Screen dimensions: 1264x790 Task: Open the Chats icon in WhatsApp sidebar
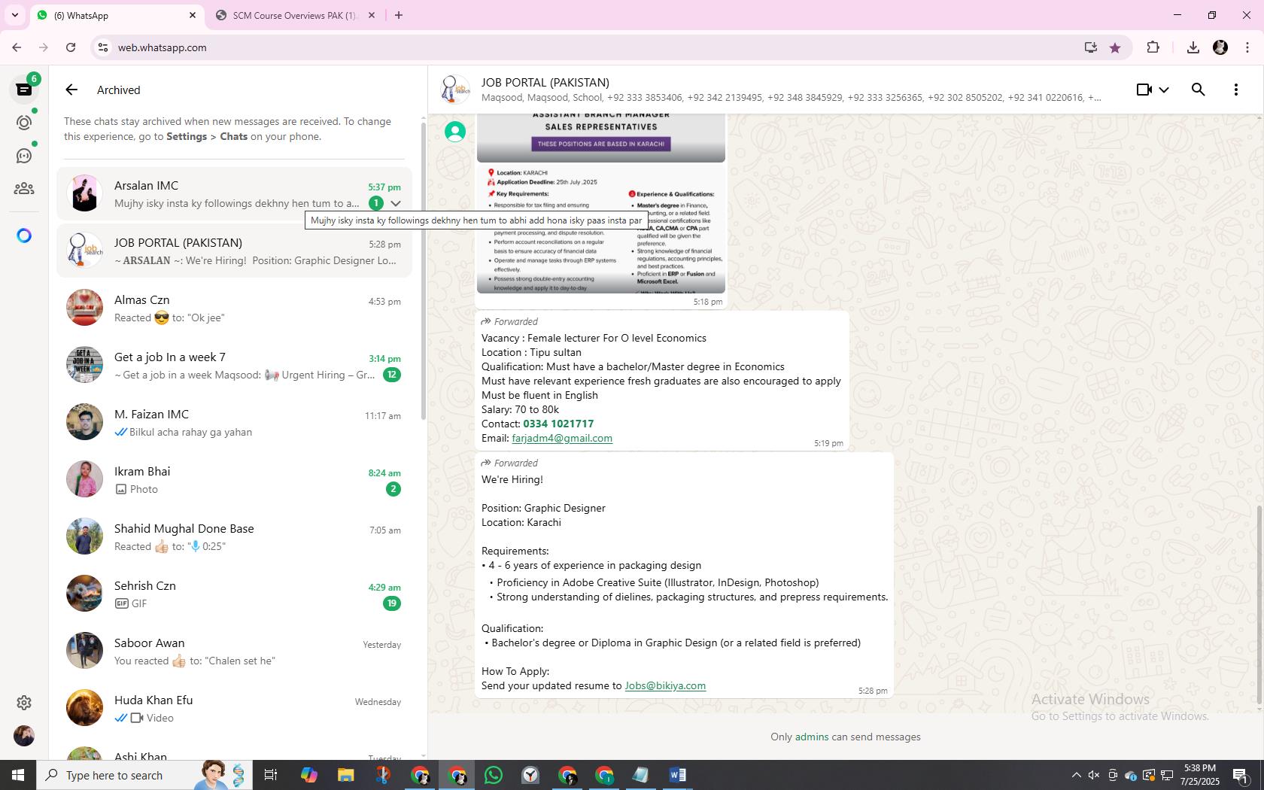(24, 90)
